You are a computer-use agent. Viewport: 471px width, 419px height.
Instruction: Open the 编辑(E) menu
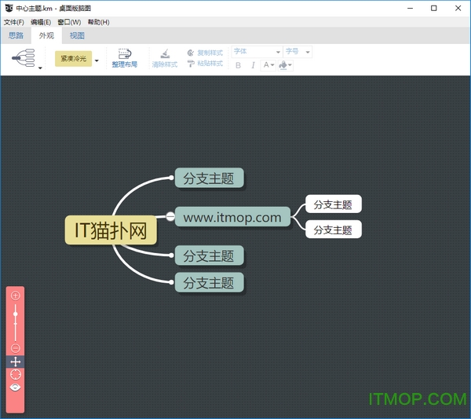[x=41, y=22]
